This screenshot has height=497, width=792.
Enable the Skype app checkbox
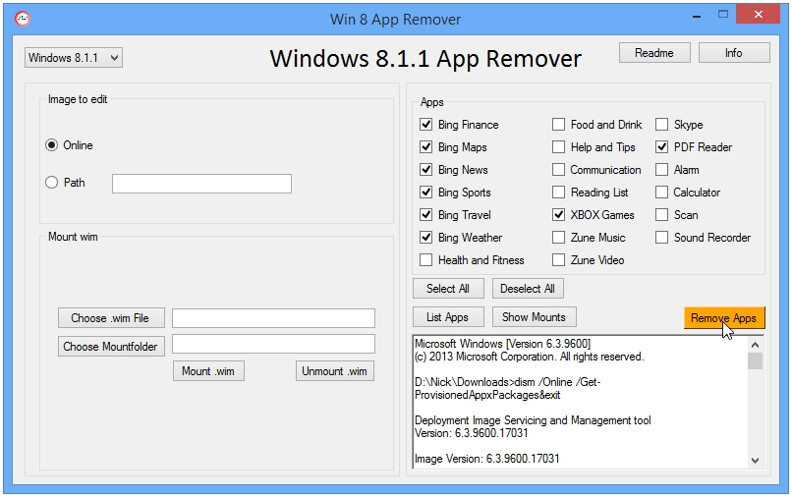[x=662, y=125]
